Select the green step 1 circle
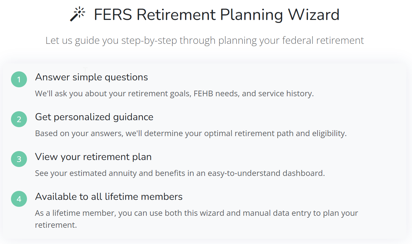The image size is (412, 244). pos(19,79)
